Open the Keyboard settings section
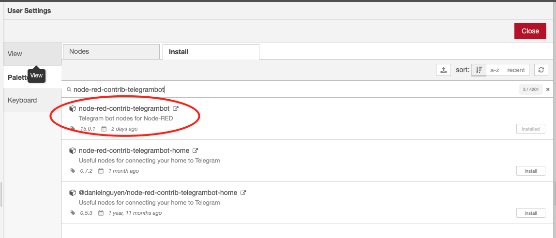 pyautogui.click(x=32, y=100)
